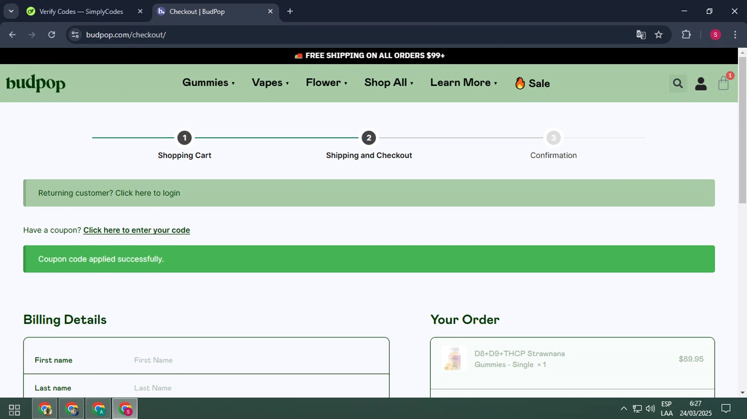Viewport: 747px width, 419px height.
Task: Open the network tray icon
Action: click(637, 409)
